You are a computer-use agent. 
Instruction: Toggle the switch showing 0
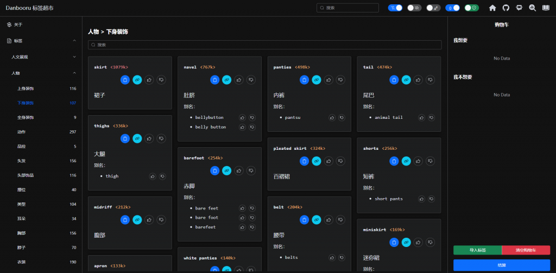point(452,8)
